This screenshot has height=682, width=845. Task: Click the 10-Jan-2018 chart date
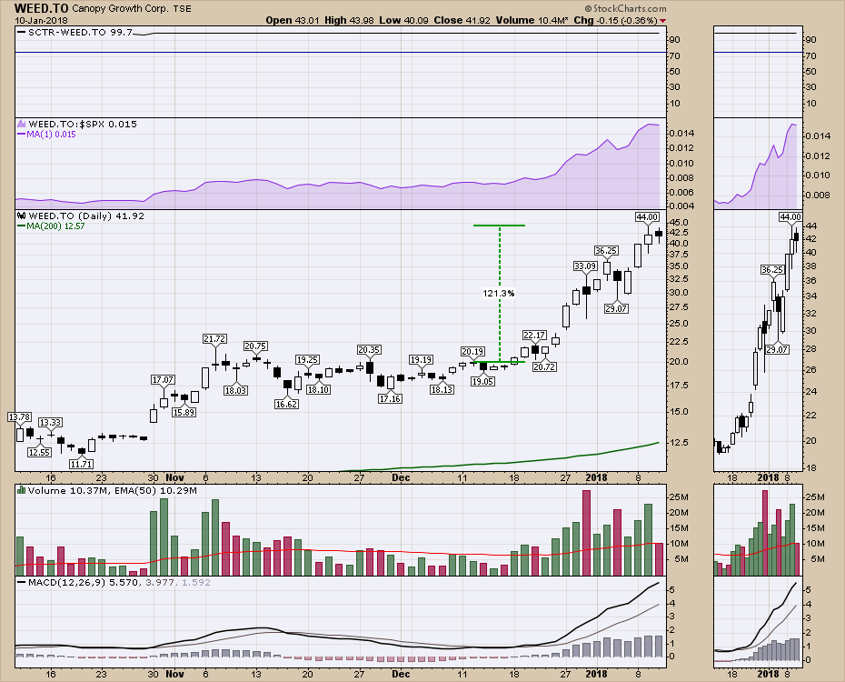pyautogui.click(x=41, y=21)
